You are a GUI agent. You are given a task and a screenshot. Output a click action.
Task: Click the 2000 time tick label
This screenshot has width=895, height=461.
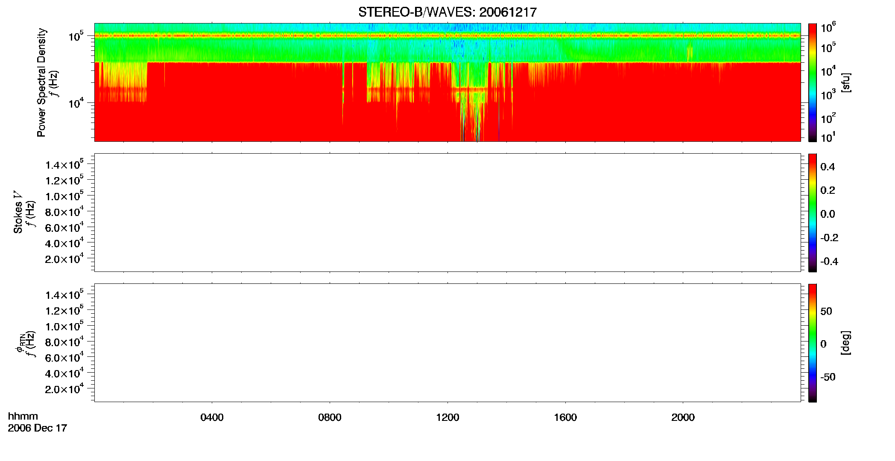point(683,417)
